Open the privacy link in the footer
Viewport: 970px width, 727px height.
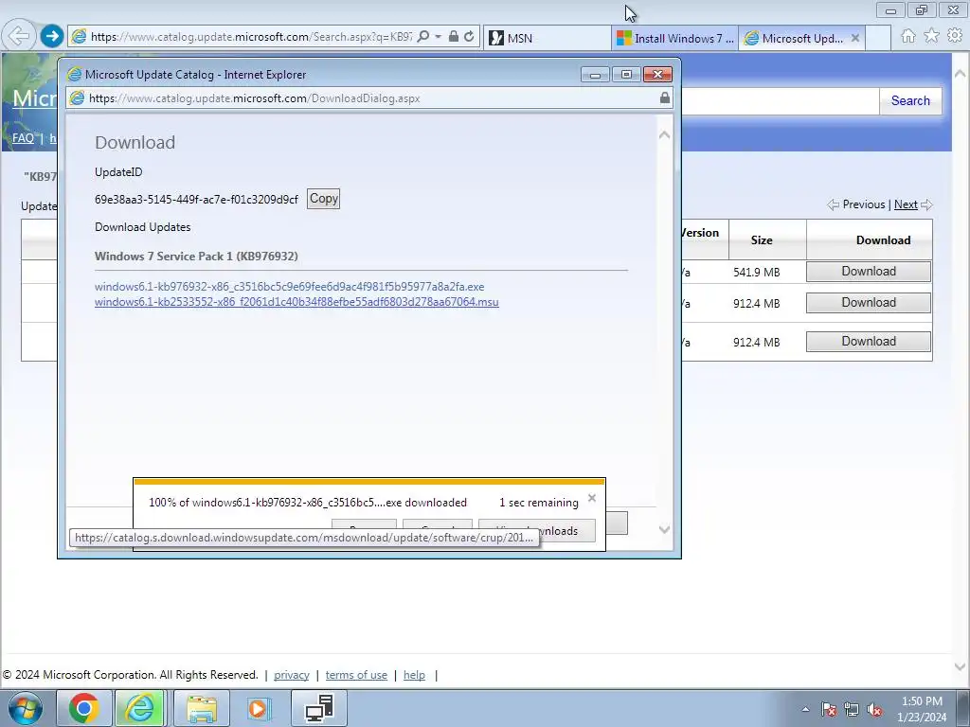click(x=292, y=675)
